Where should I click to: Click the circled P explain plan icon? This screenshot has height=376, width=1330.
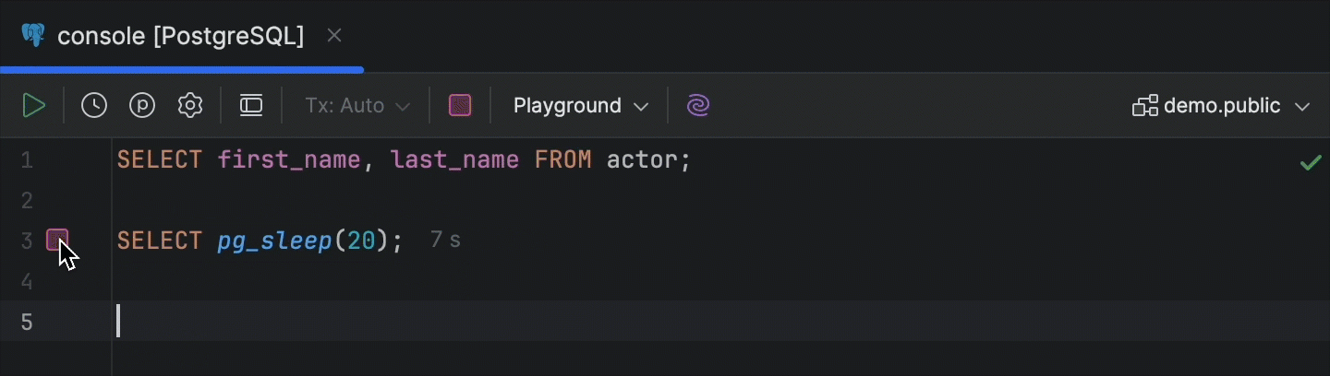[x=142, y=106]
